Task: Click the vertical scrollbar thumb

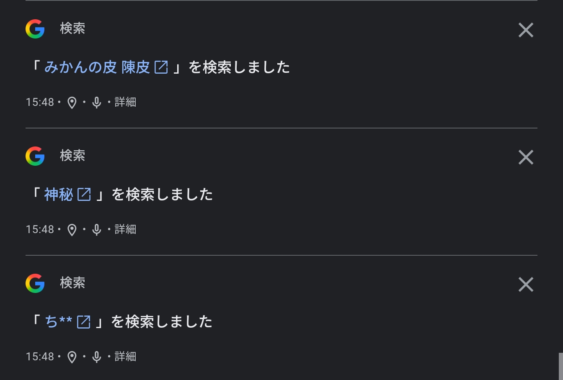Action: 560,367
